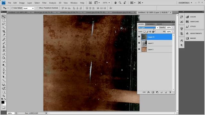
Task: Select the Hand tool in toolbox
Action: [4, 92]
